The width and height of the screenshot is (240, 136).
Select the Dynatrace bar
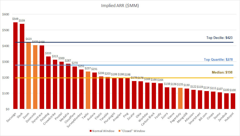(x=42, y=77)
